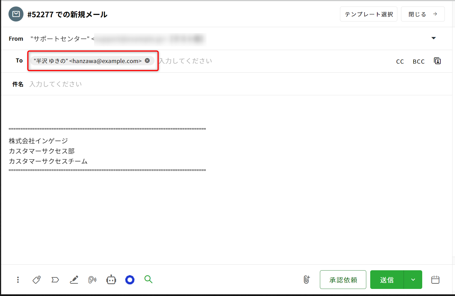Screen dimensions: 455x296
Task: Click the label icon in bottom toolbar
Action: point(55,280)
